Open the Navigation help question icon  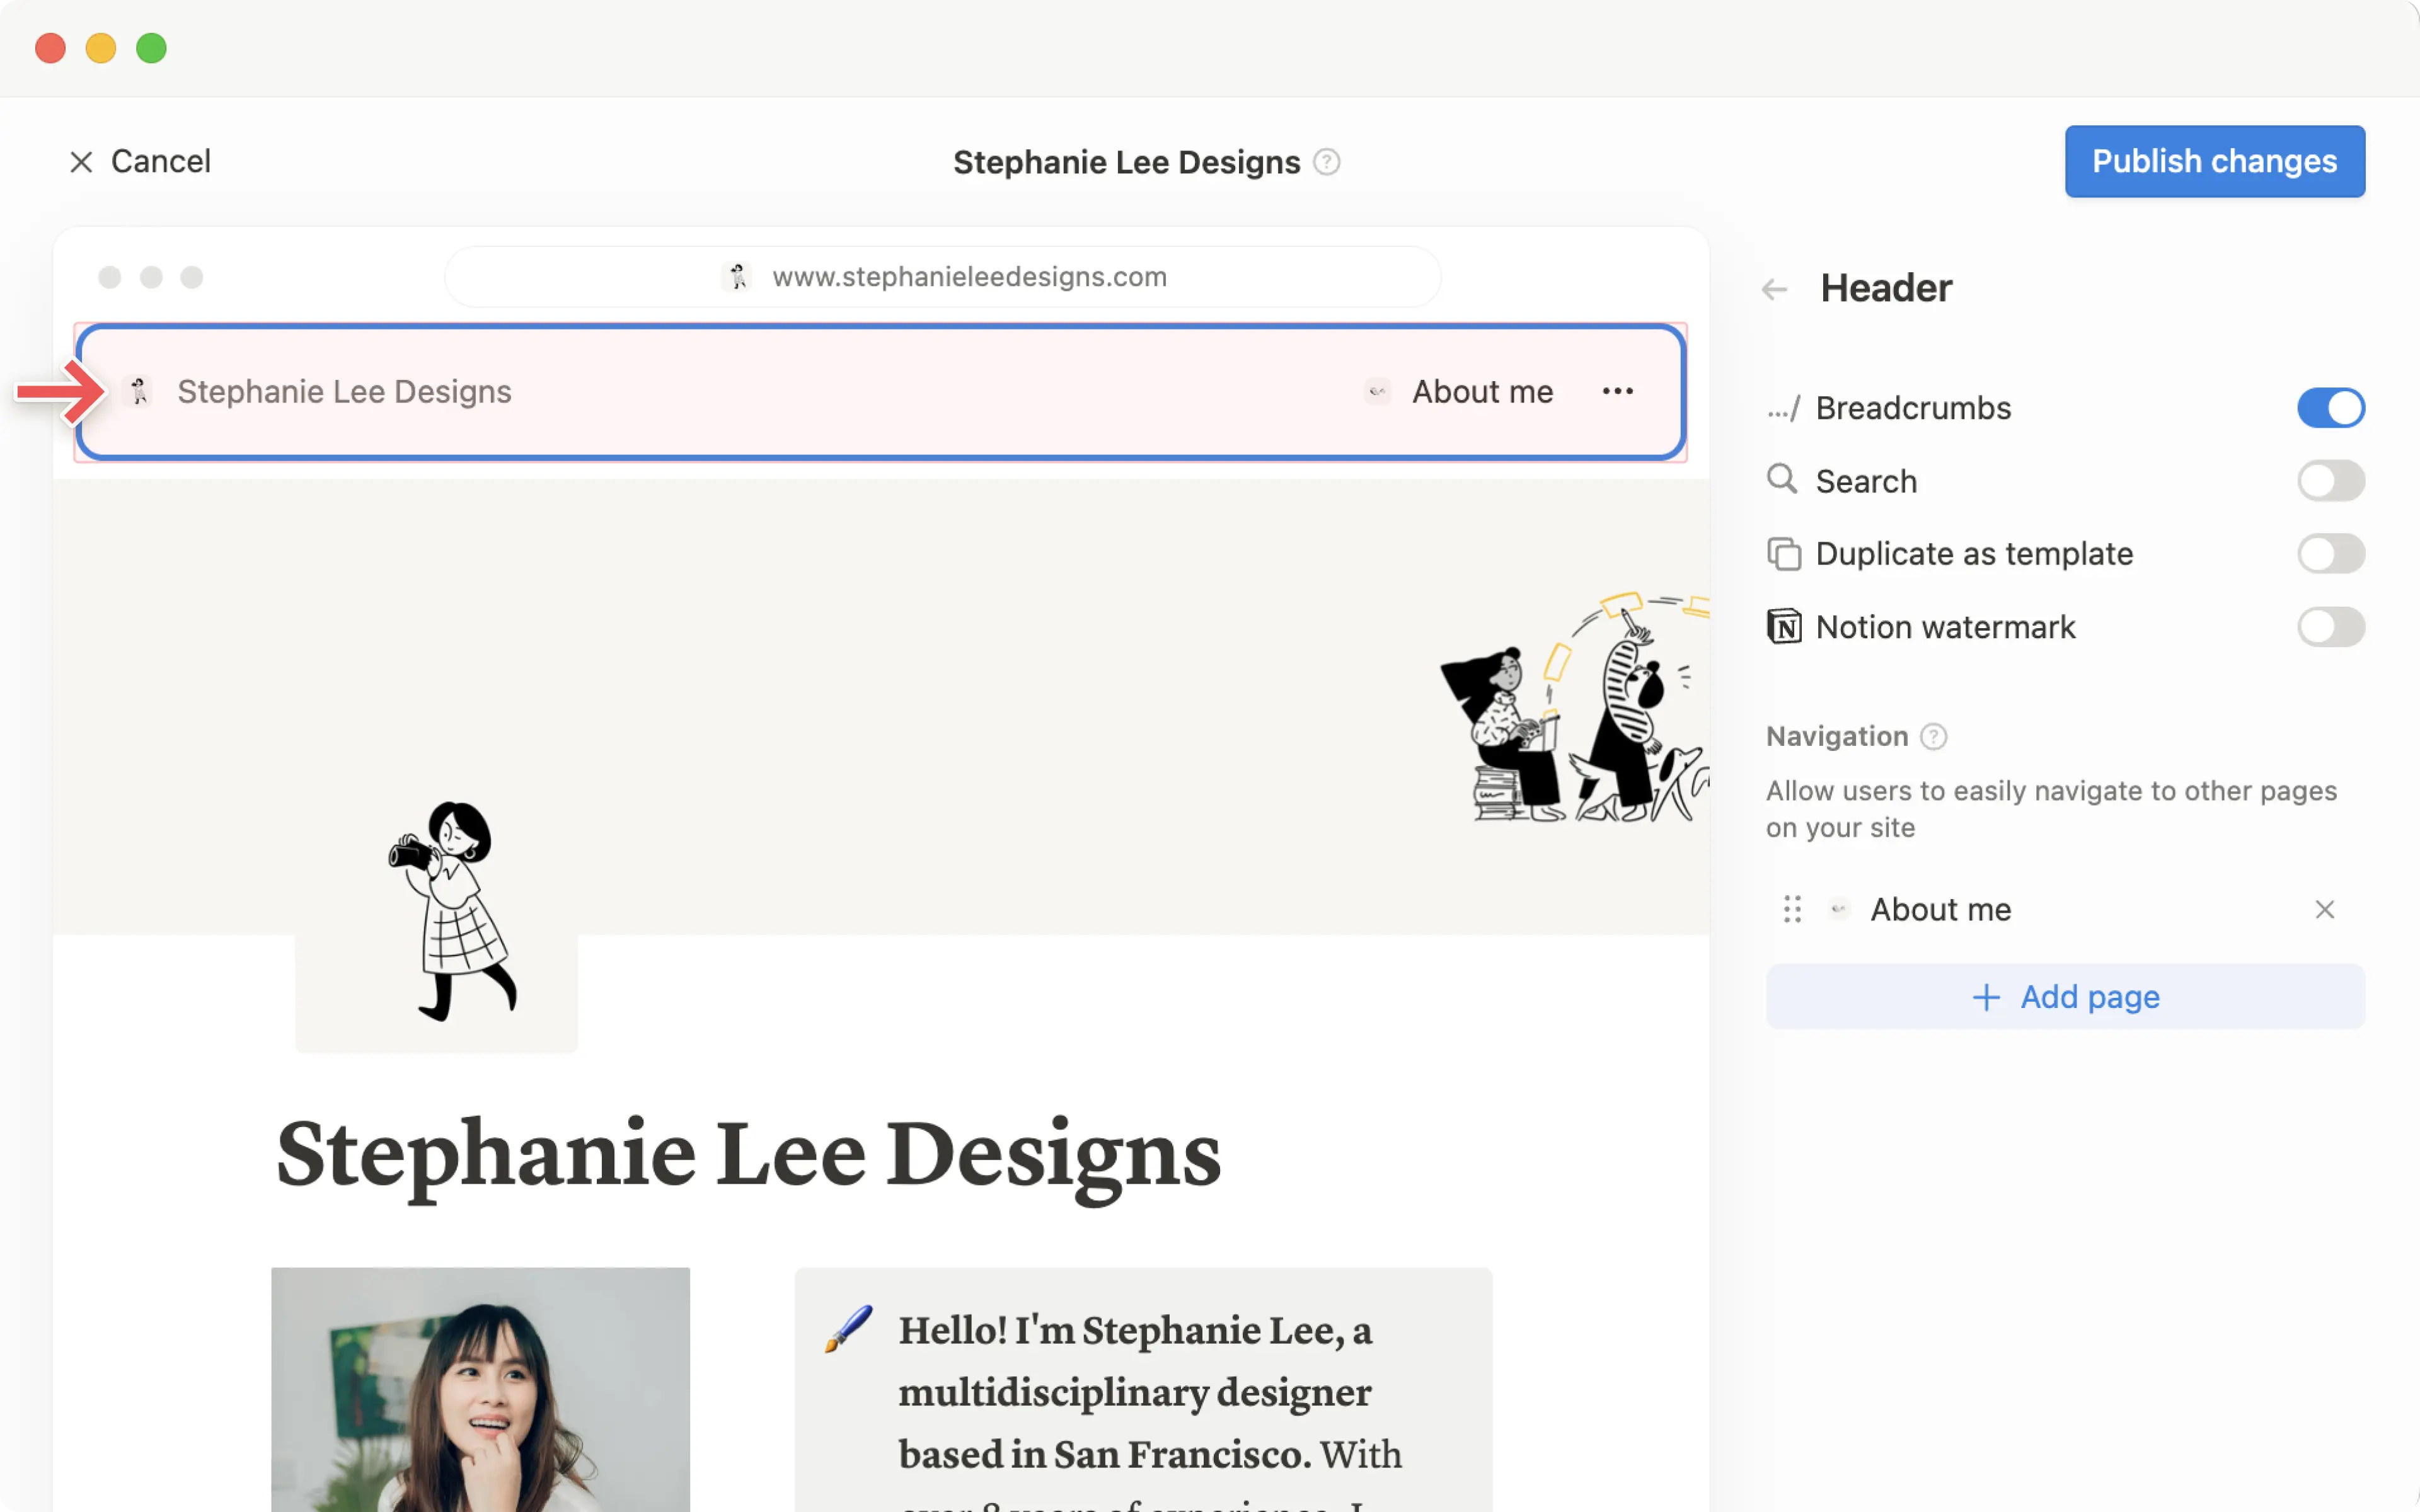pyautogui.click(x=1934, y=736)
